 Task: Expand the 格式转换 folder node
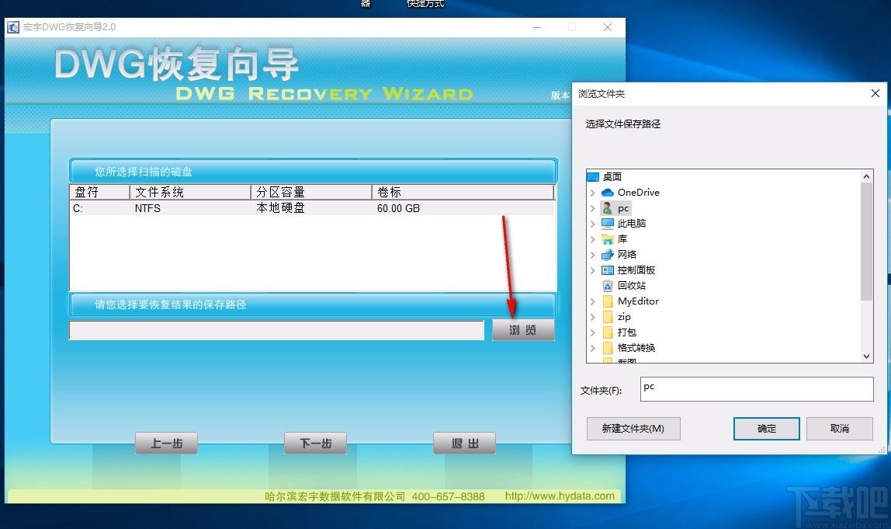(x=593, y=347)
